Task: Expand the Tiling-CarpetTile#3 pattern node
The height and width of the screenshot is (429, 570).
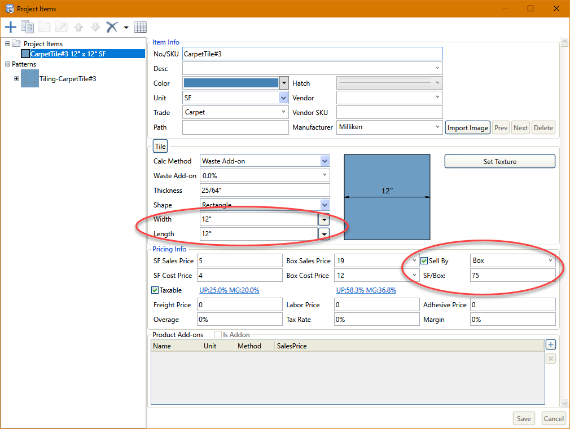Action: [16, 78]
